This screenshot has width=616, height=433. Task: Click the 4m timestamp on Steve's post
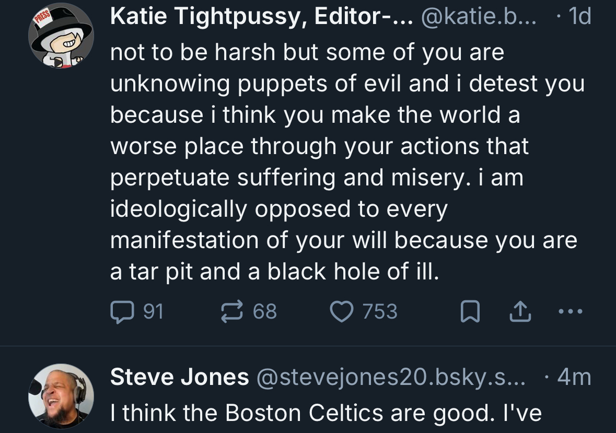click(x=574, y=377)
